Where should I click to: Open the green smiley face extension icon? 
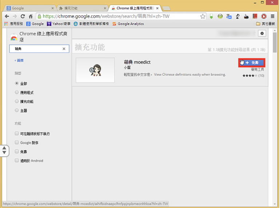click(220, 16)
